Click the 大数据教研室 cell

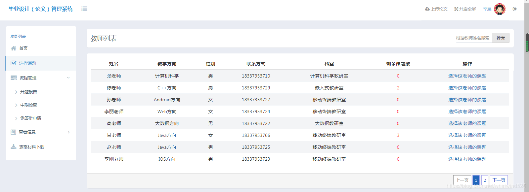[329, 123]
